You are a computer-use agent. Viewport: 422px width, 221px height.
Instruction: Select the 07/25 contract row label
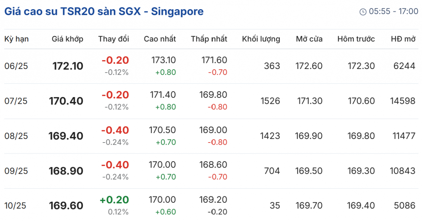(16, 101)
